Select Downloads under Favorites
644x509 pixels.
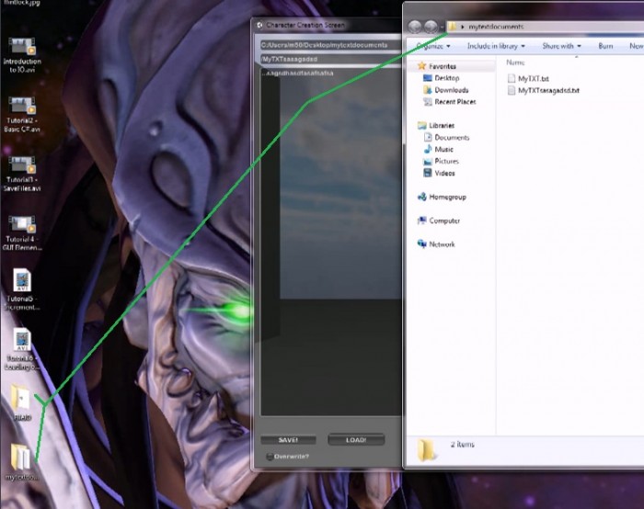click(452, 90)
